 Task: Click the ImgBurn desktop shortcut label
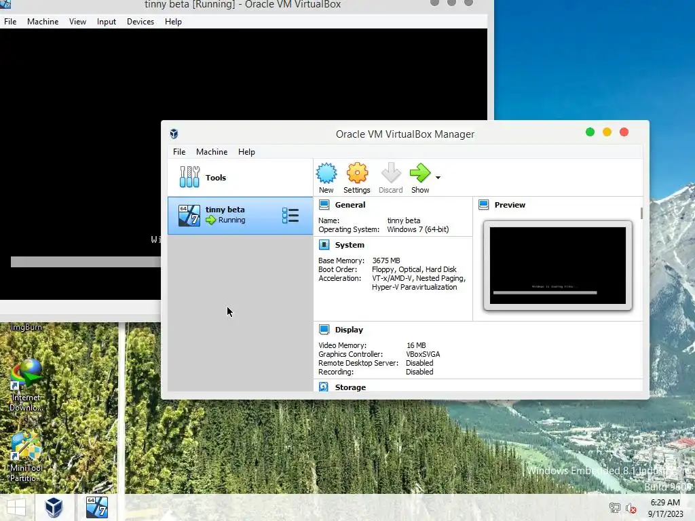(x=26, y=327)
